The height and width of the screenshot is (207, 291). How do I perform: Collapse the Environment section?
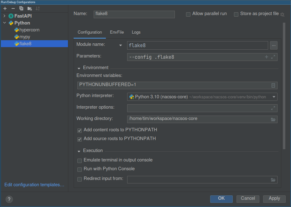79,68
